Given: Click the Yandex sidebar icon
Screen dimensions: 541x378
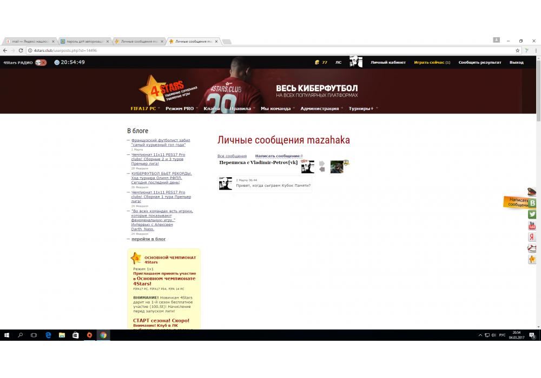Looking at the screenshot, I should 532,237.
